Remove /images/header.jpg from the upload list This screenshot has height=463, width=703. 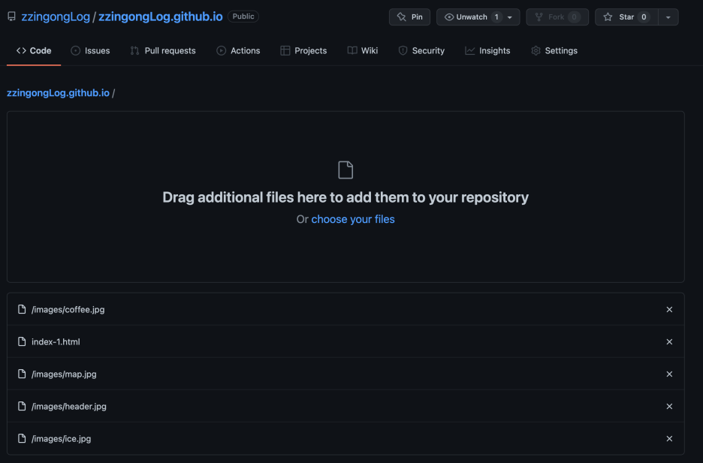(669, 406)
